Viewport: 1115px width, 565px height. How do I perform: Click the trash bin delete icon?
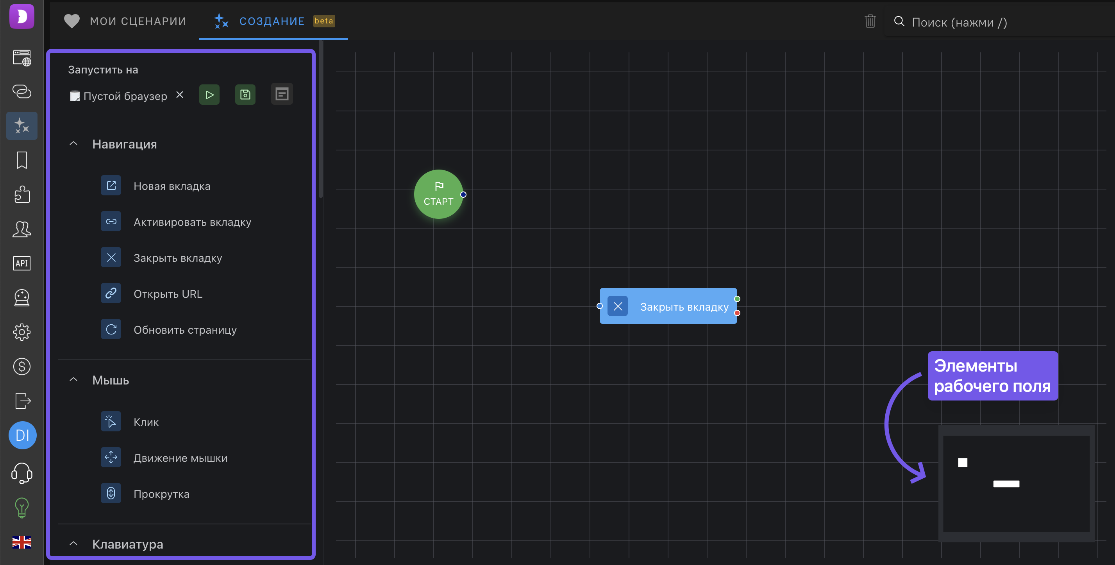870,21
